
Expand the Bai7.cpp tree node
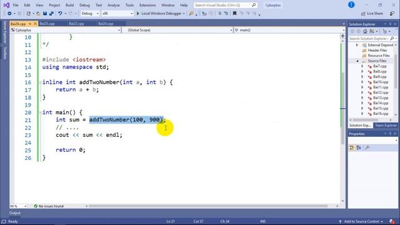[362, 66]
